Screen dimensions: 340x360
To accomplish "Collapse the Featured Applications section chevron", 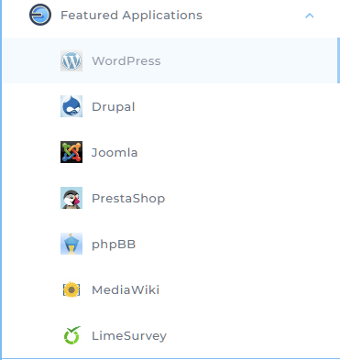I will click(x=310, y=16).
